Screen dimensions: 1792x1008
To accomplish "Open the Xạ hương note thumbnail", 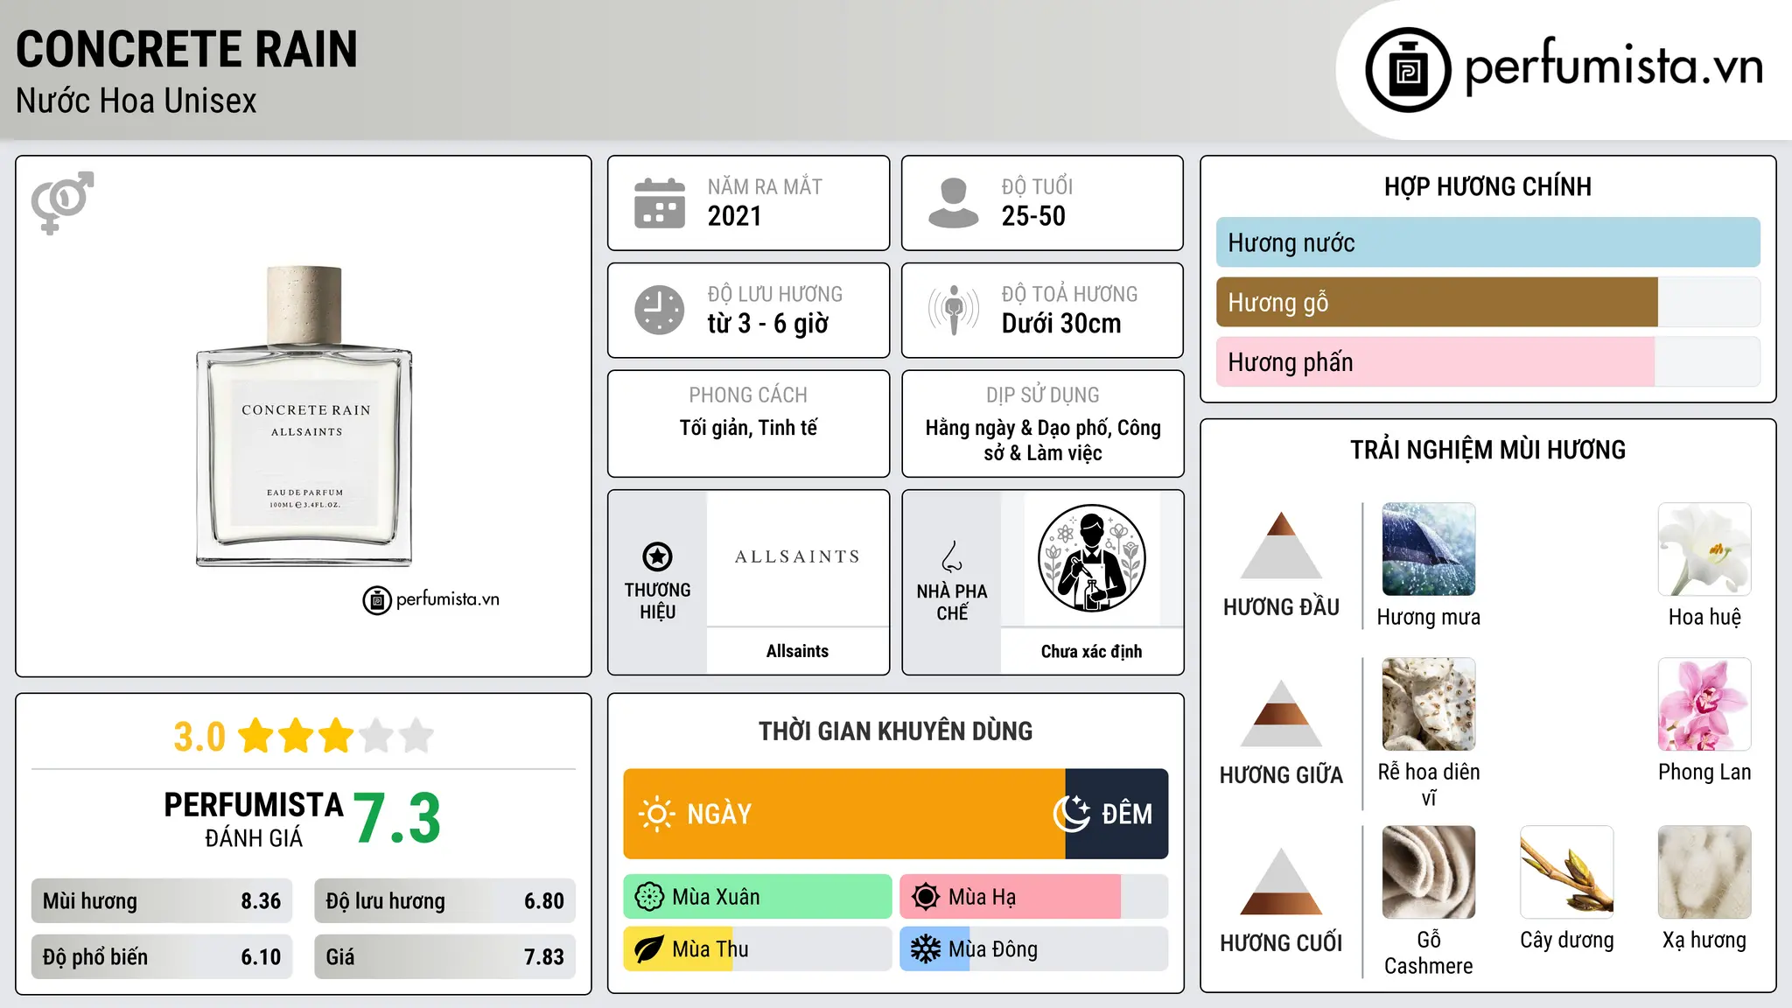I will (x=1704, y=872).
